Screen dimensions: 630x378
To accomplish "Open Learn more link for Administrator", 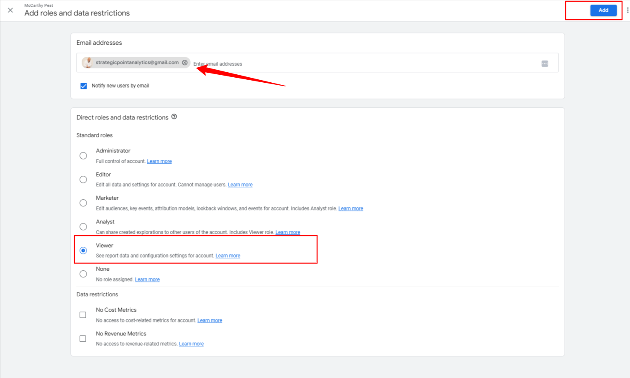I will pyautogui.click(x=159, y=161).
